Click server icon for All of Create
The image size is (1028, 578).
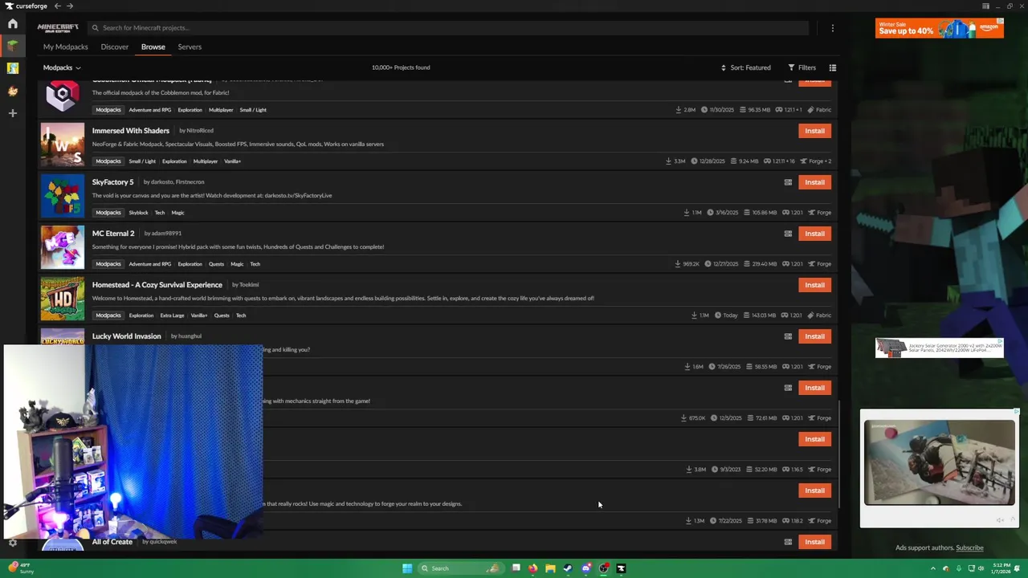point(788,542)
